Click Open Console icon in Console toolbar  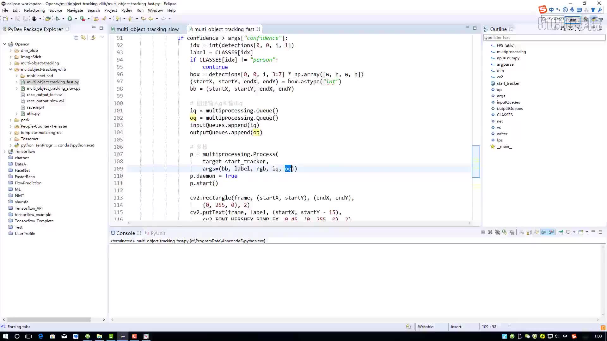pyautogui.click(x=581, y=232)
